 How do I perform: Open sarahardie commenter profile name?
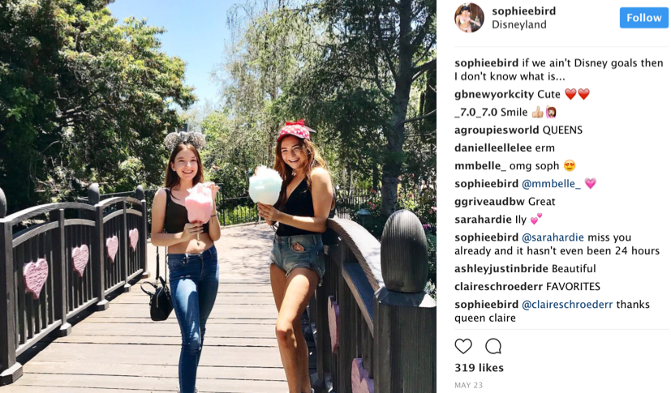pos(483,220)
